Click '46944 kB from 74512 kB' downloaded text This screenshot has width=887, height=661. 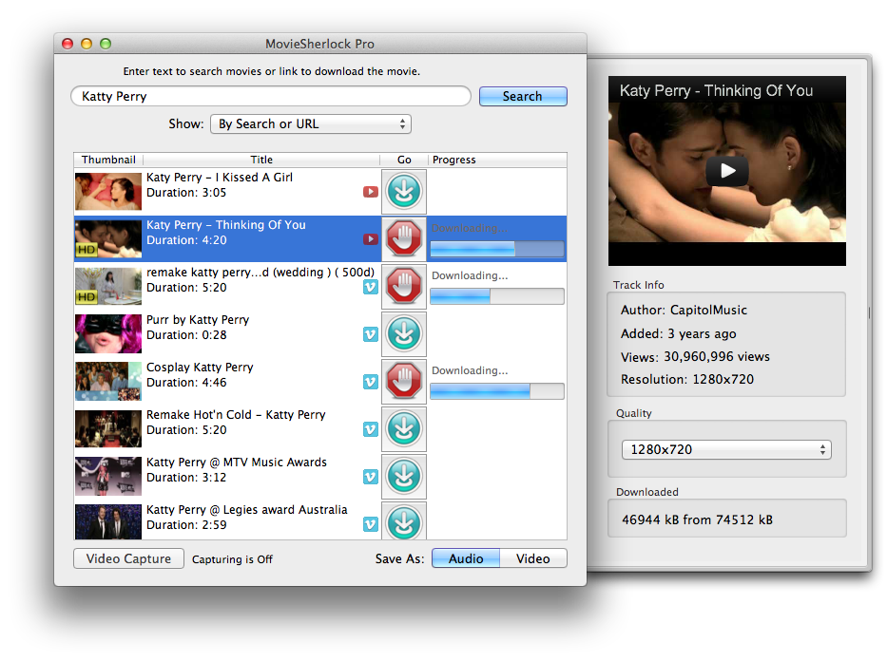pyautogui.click(x=697, y=519)
